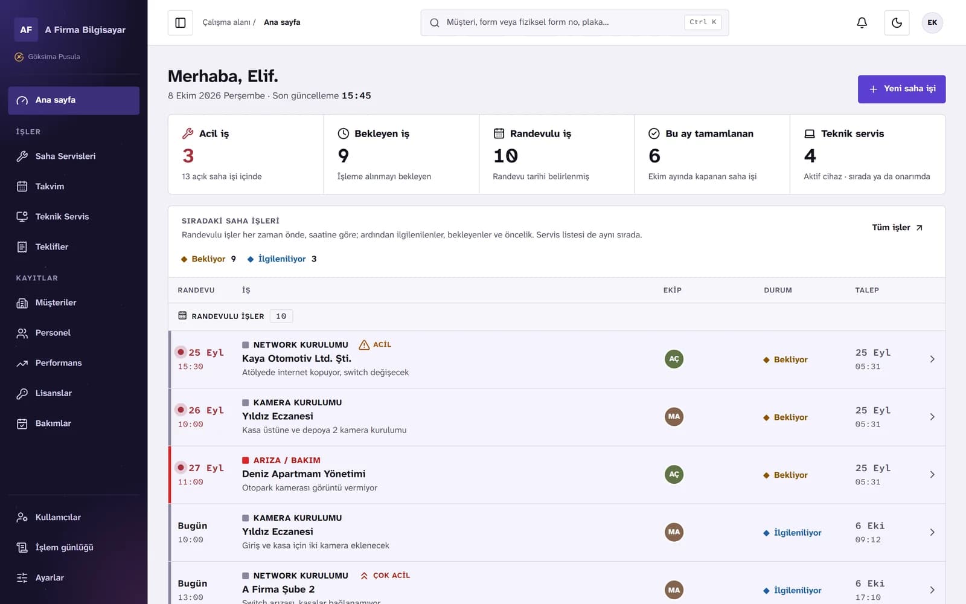966x604 pixels.
Task: Expand the 26 Eyl Yıldız Eczanesi row chevron
Action: (932, 417)
